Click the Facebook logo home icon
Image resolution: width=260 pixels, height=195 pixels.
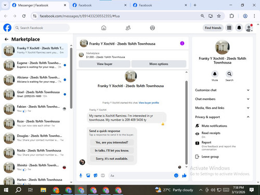pyautogui.click(x=7, y=28)
